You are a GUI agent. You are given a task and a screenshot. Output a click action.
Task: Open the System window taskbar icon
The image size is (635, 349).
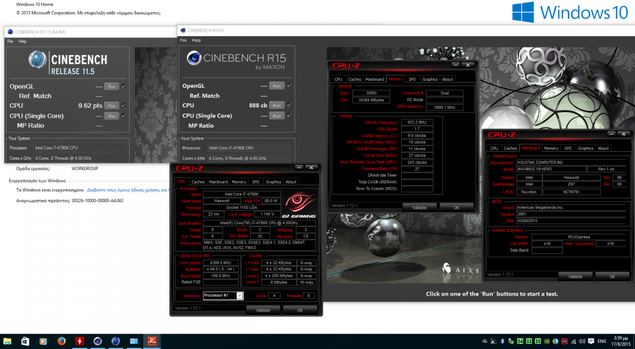coord(134,342)
